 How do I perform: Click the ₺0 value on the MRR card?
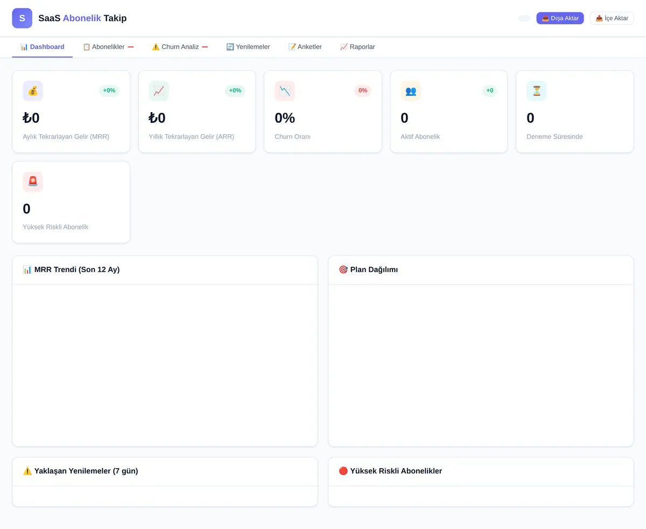pos(31,118)
